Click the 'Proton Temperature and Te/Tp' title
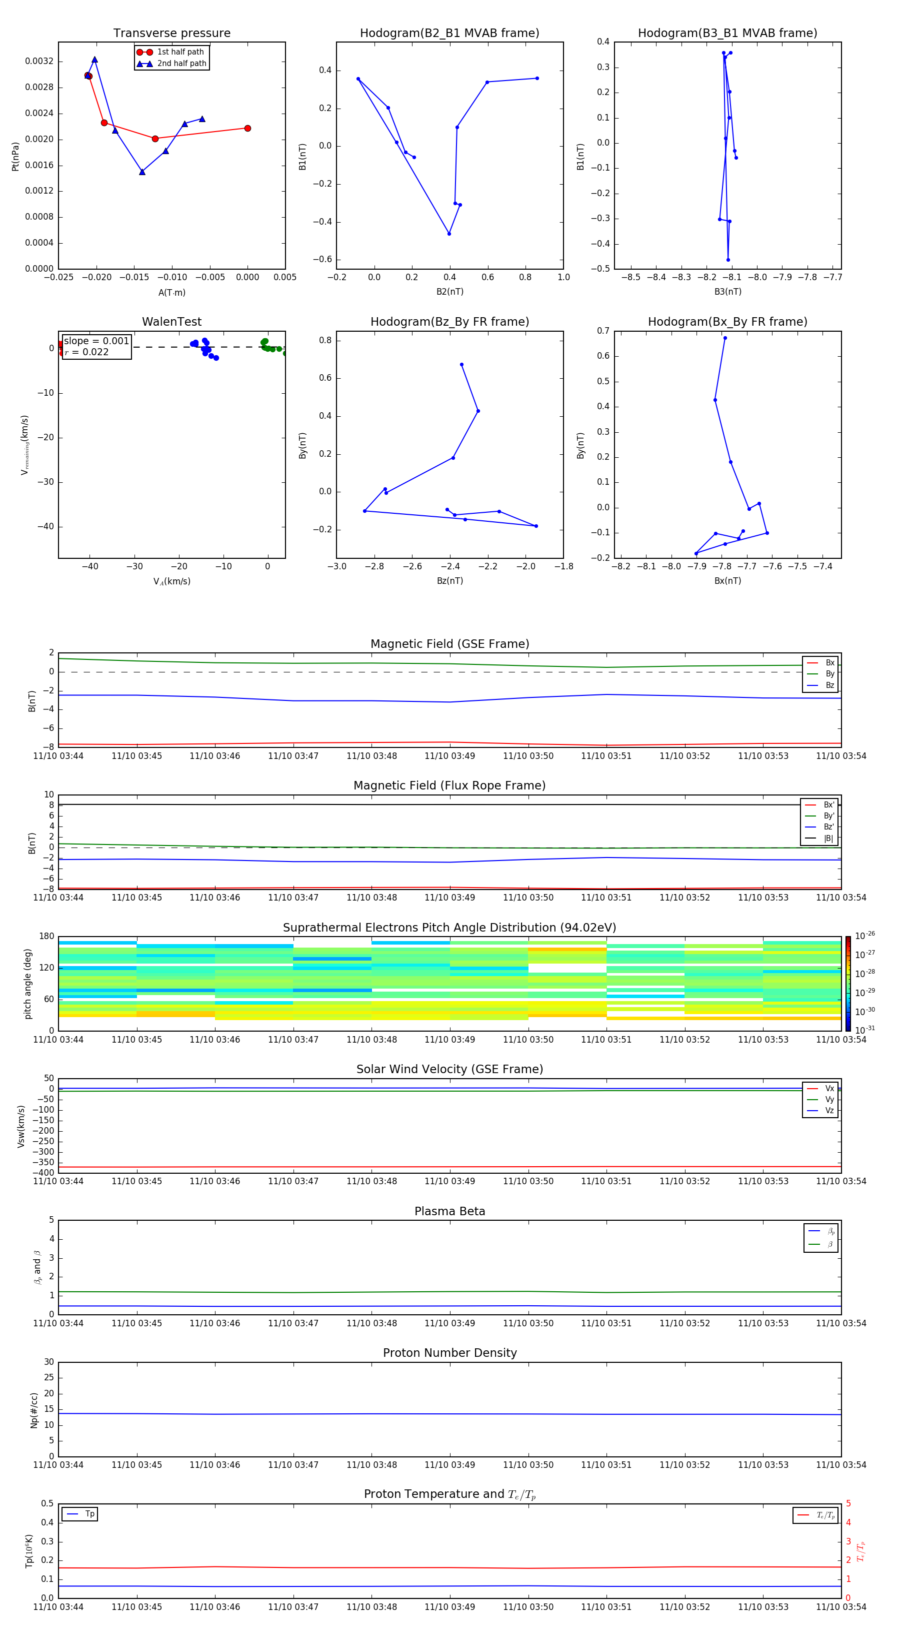Image resolution: width=900 pixels, height=1651 pixels. tap(449, 1494)
